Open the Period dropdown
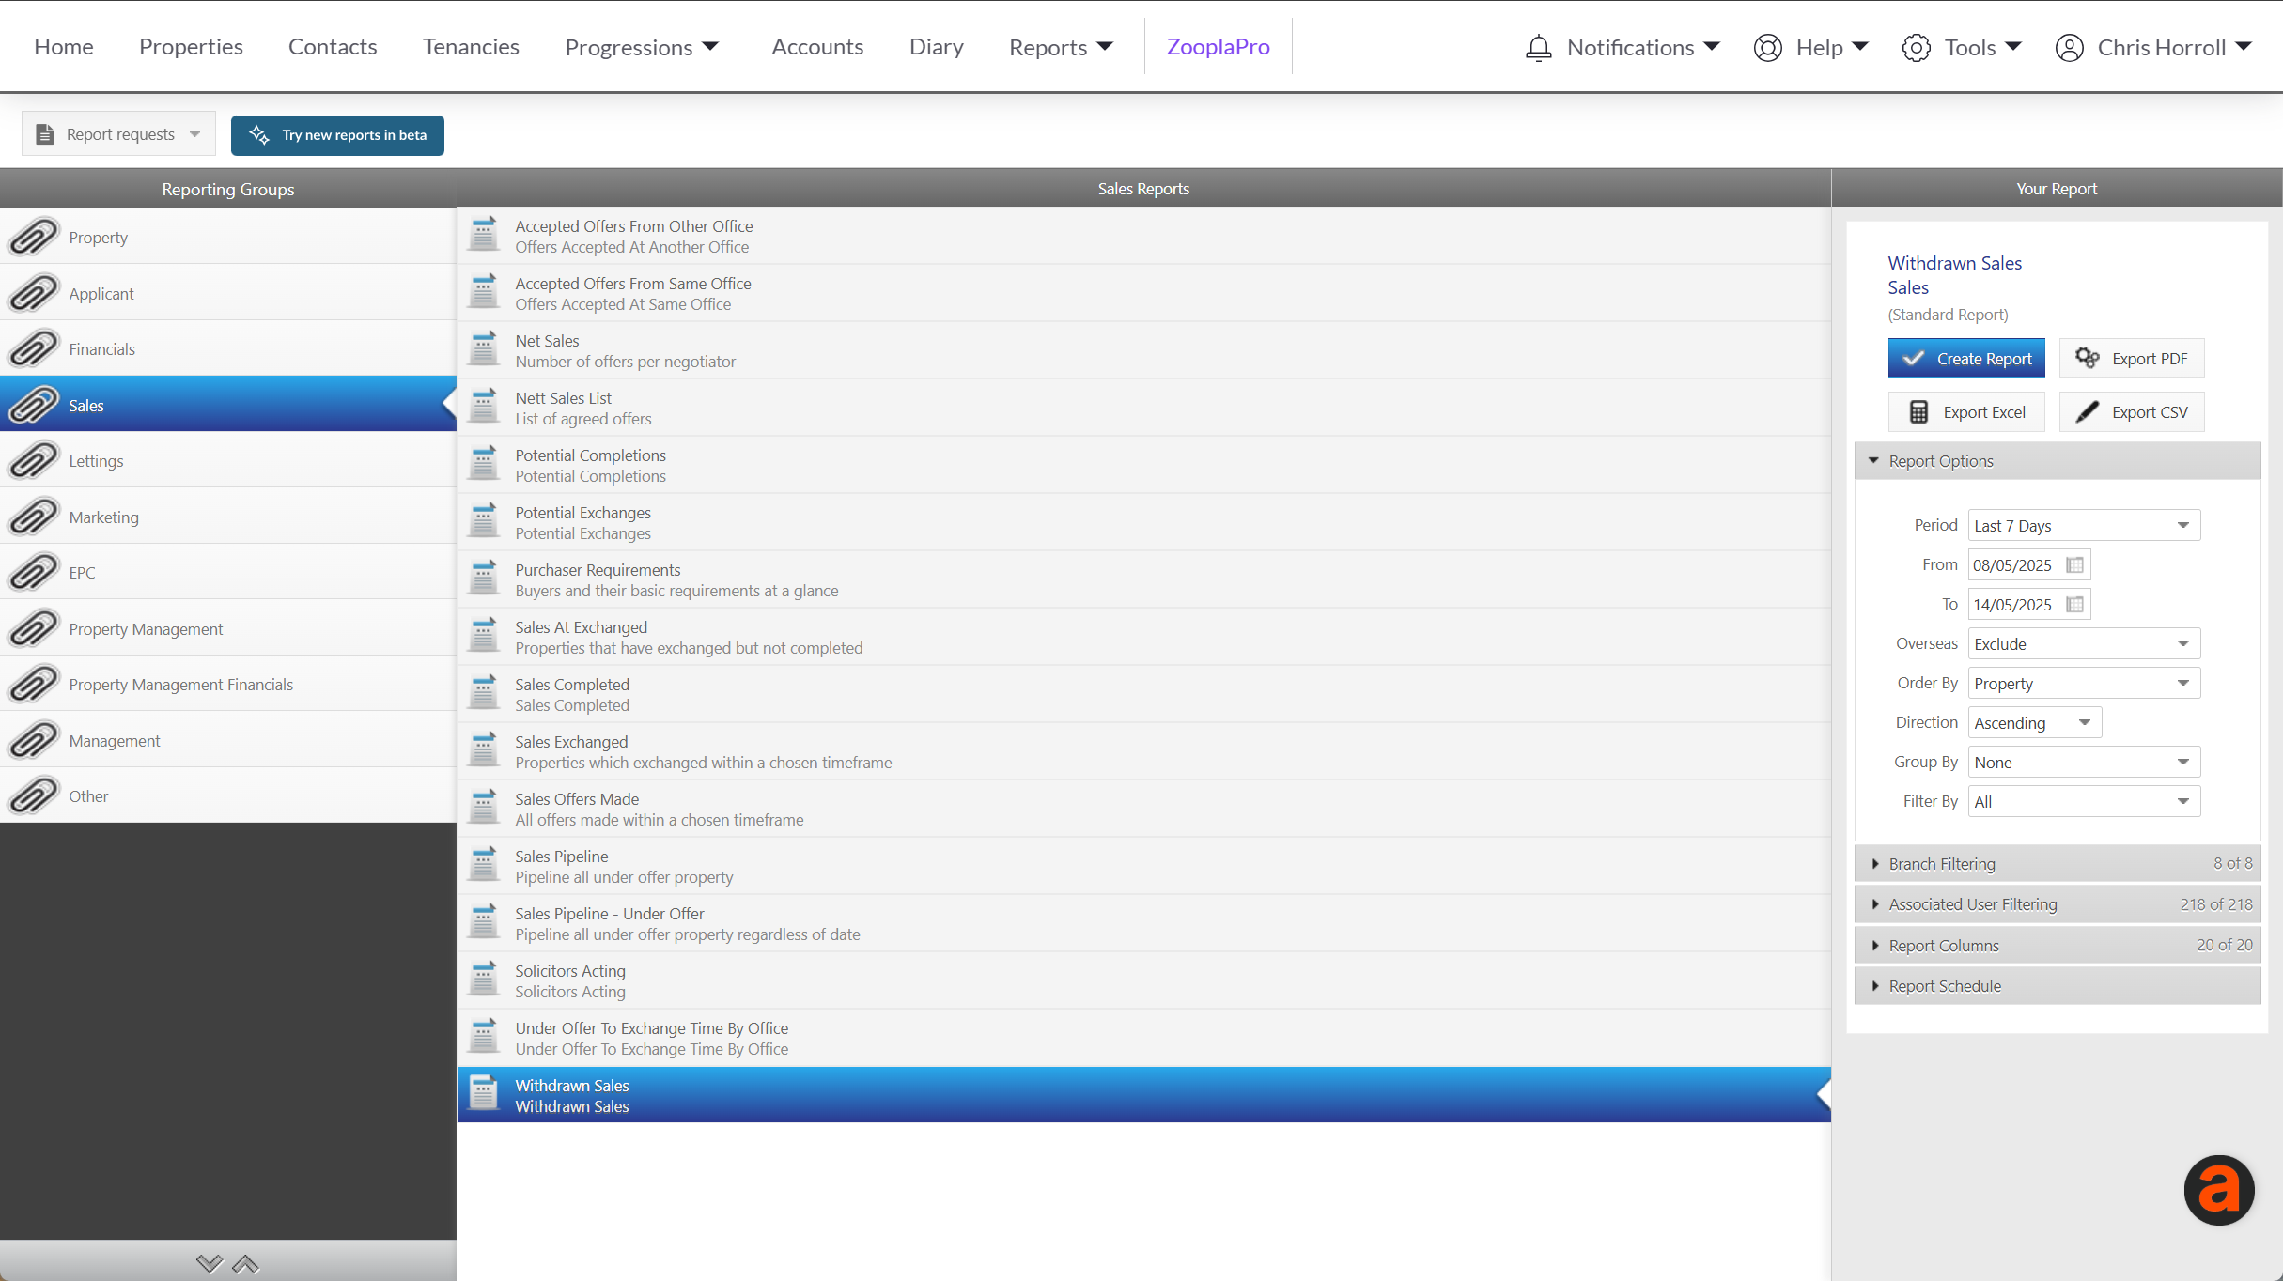 tap(2084, 525)
